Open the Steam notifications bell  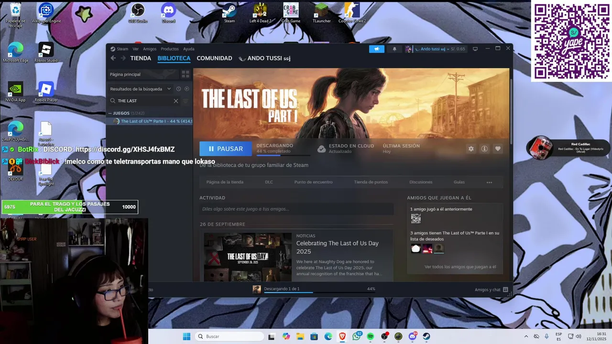394,49
